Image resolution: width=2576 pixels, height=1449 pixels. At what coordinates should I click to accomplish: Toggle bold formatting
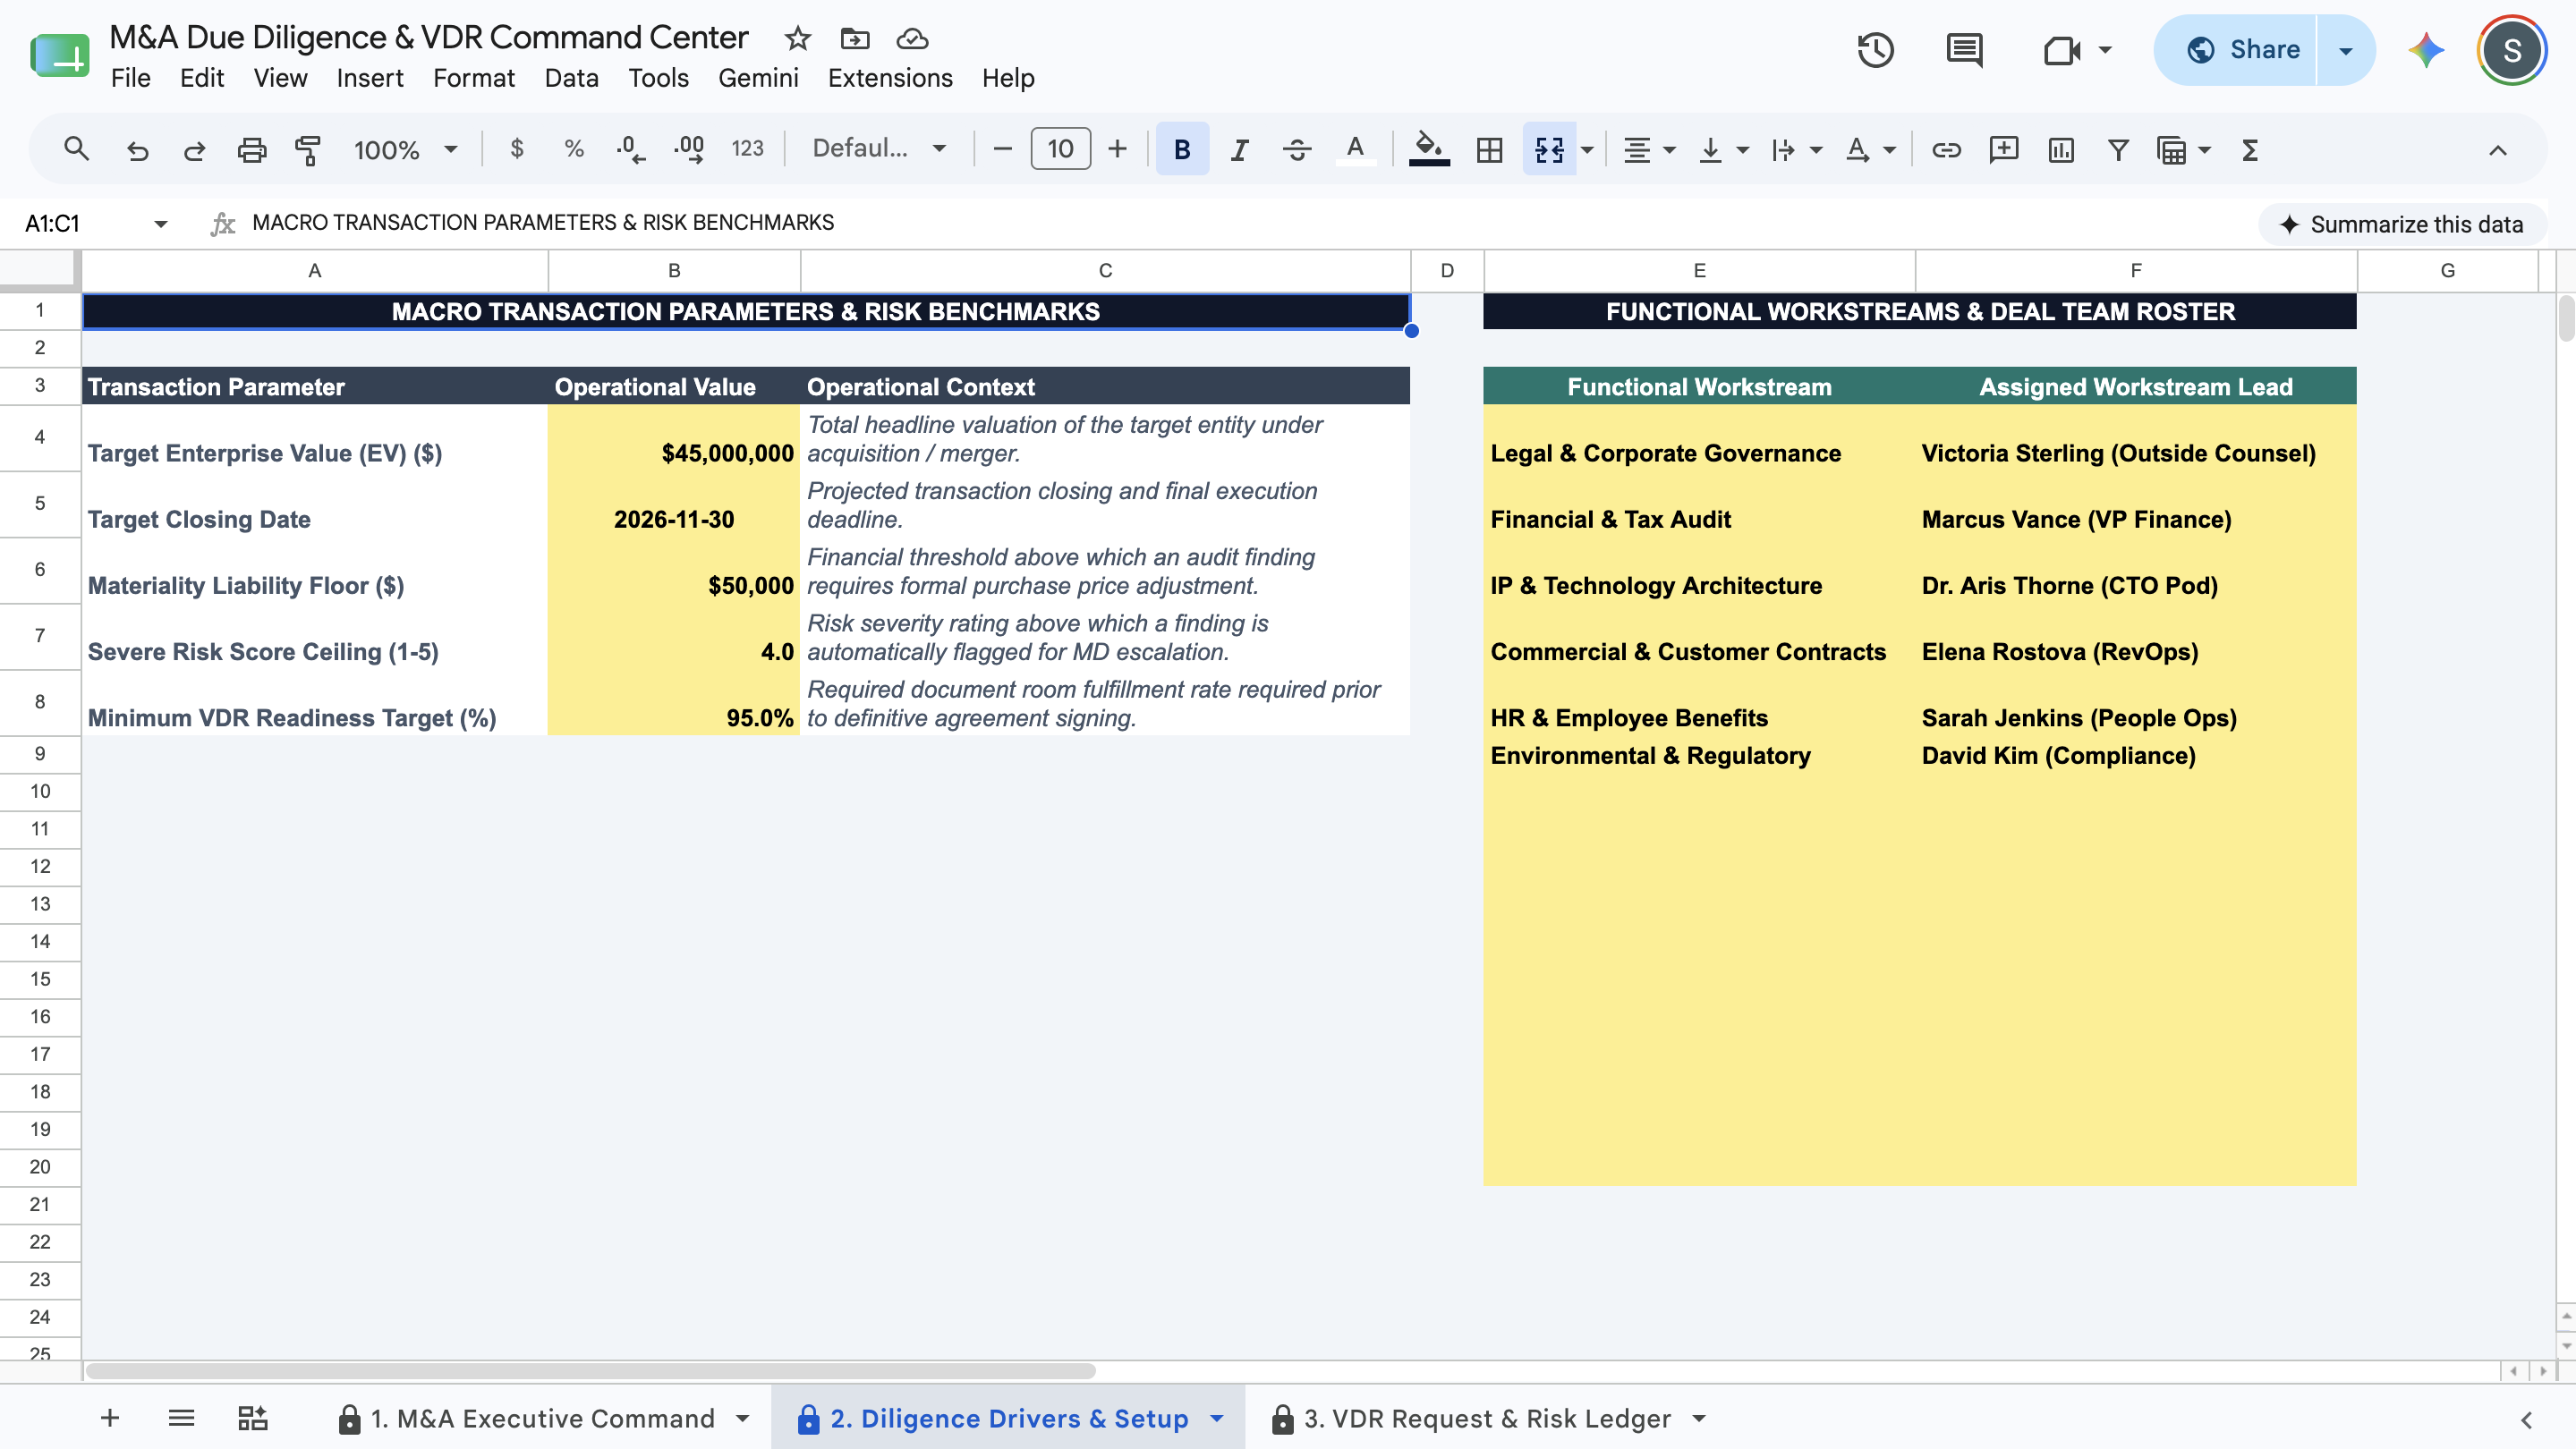(1182, 150)
